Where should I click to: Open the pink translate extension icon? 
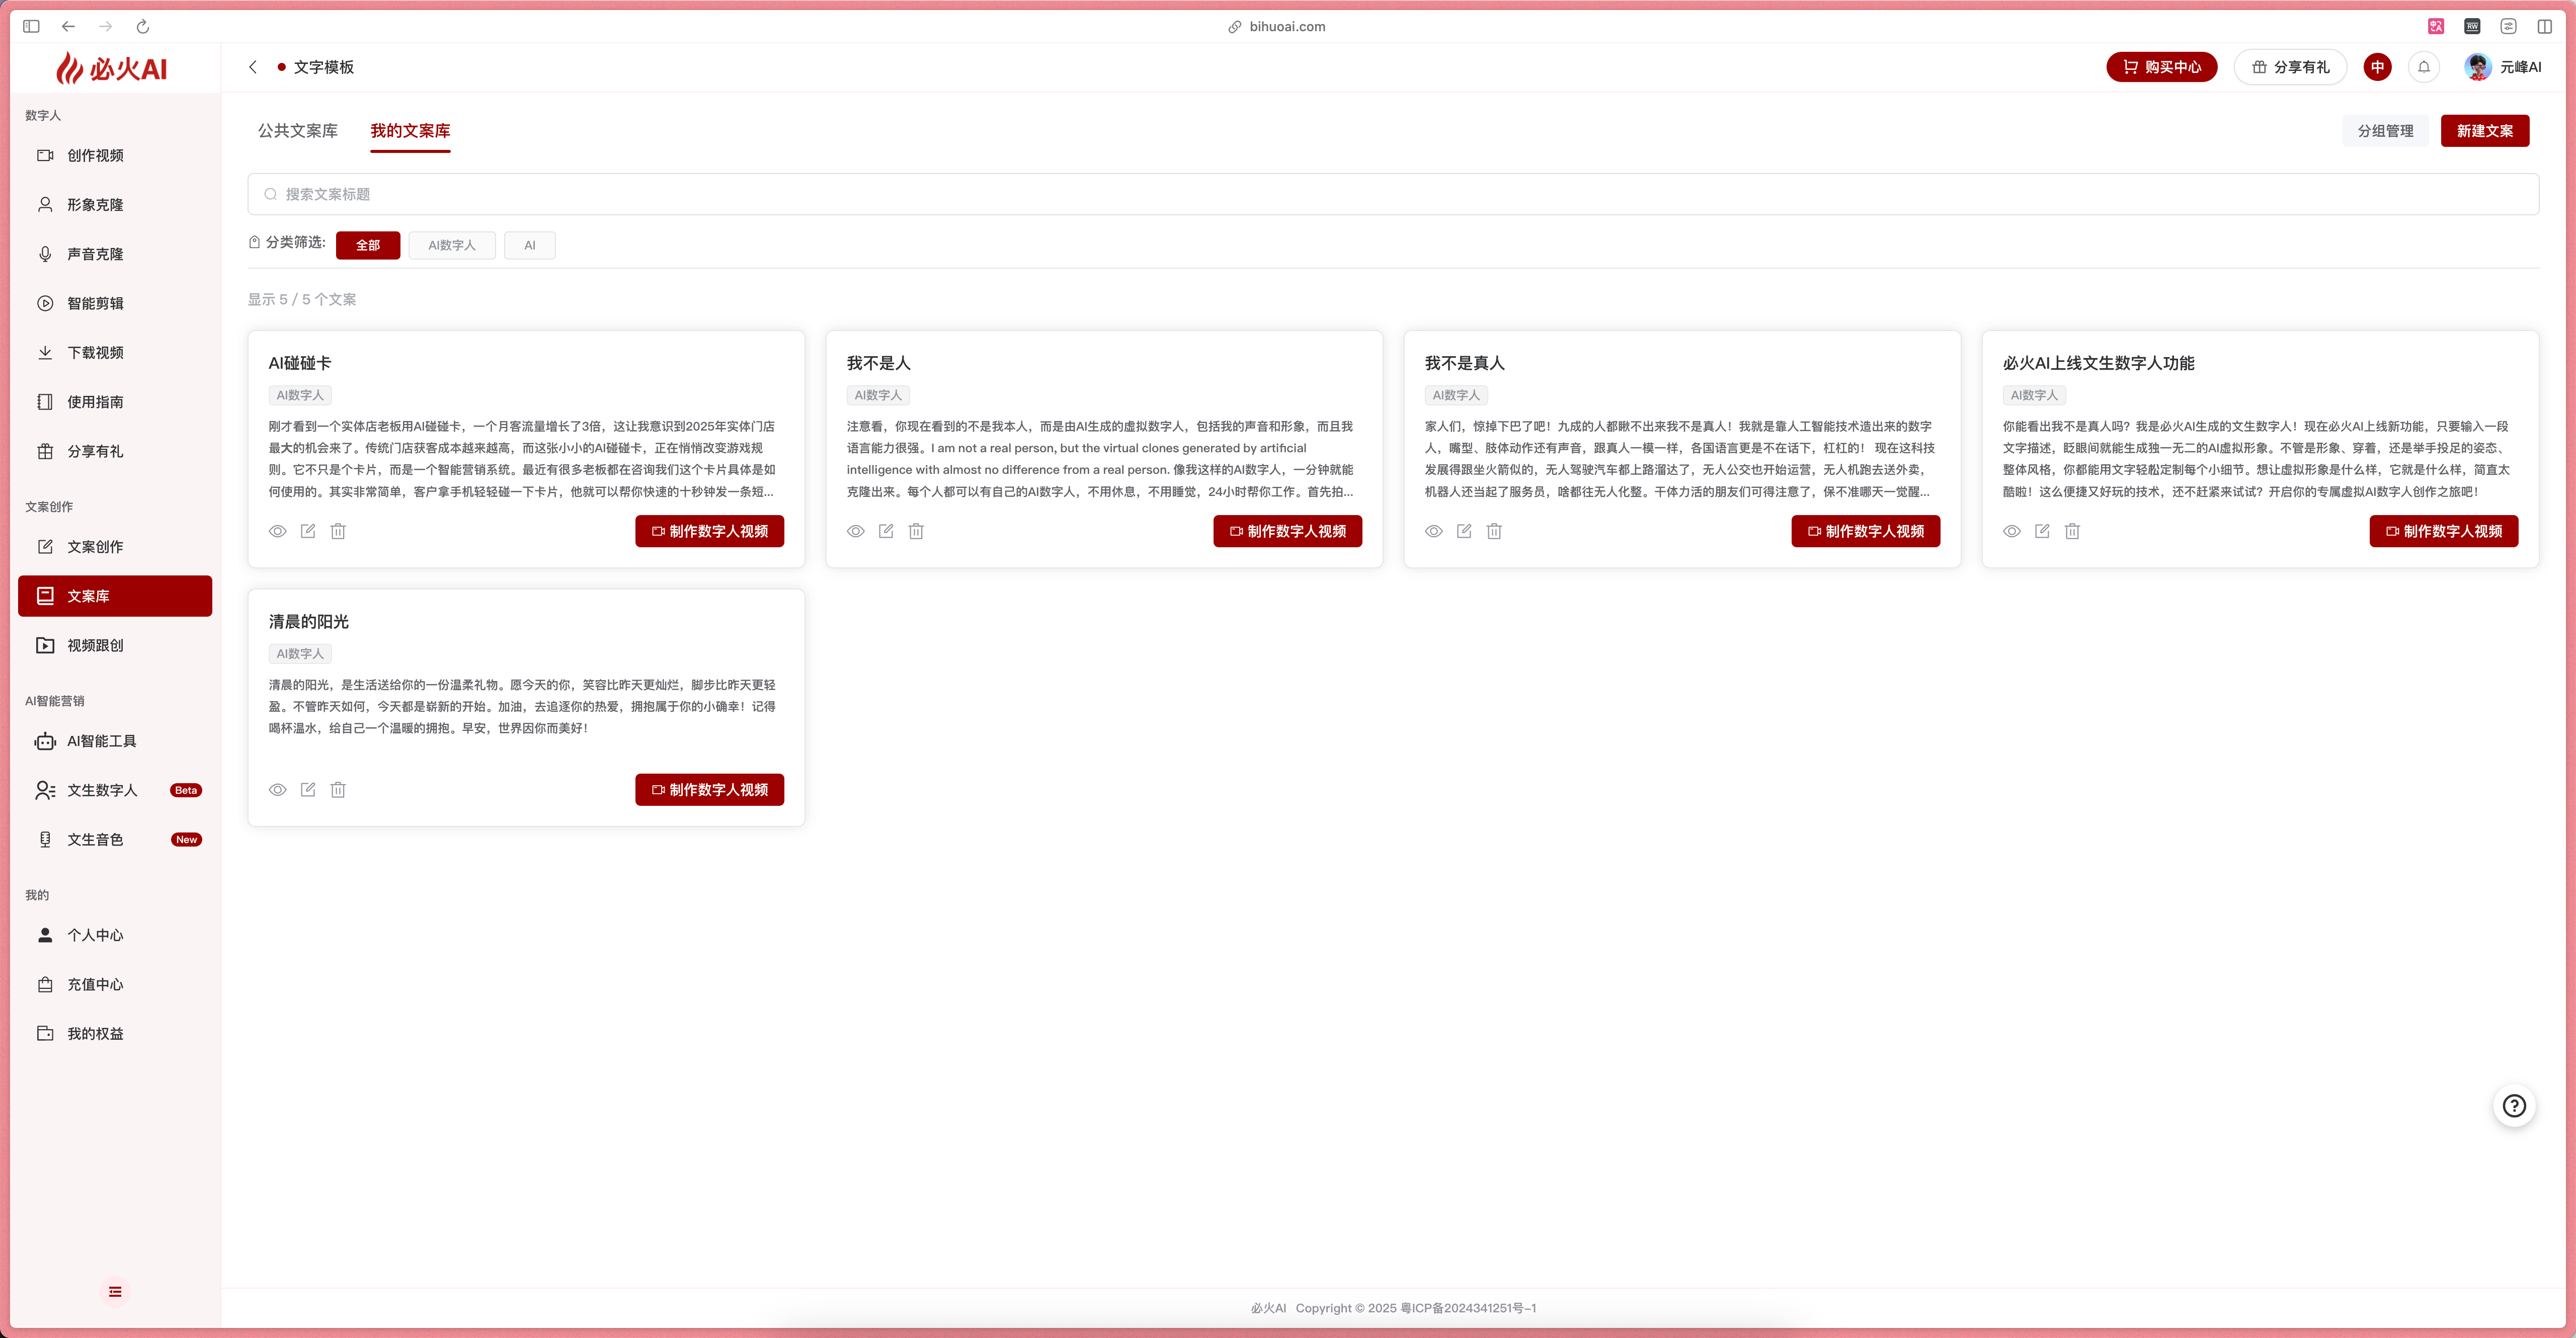pyautogui.click(x=2436, y=27)
